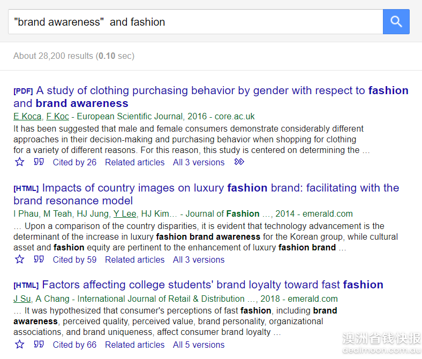Viewport: 422px width, 359px height.
Task: Open Cited by 26 link
Action: pos(74,163)
